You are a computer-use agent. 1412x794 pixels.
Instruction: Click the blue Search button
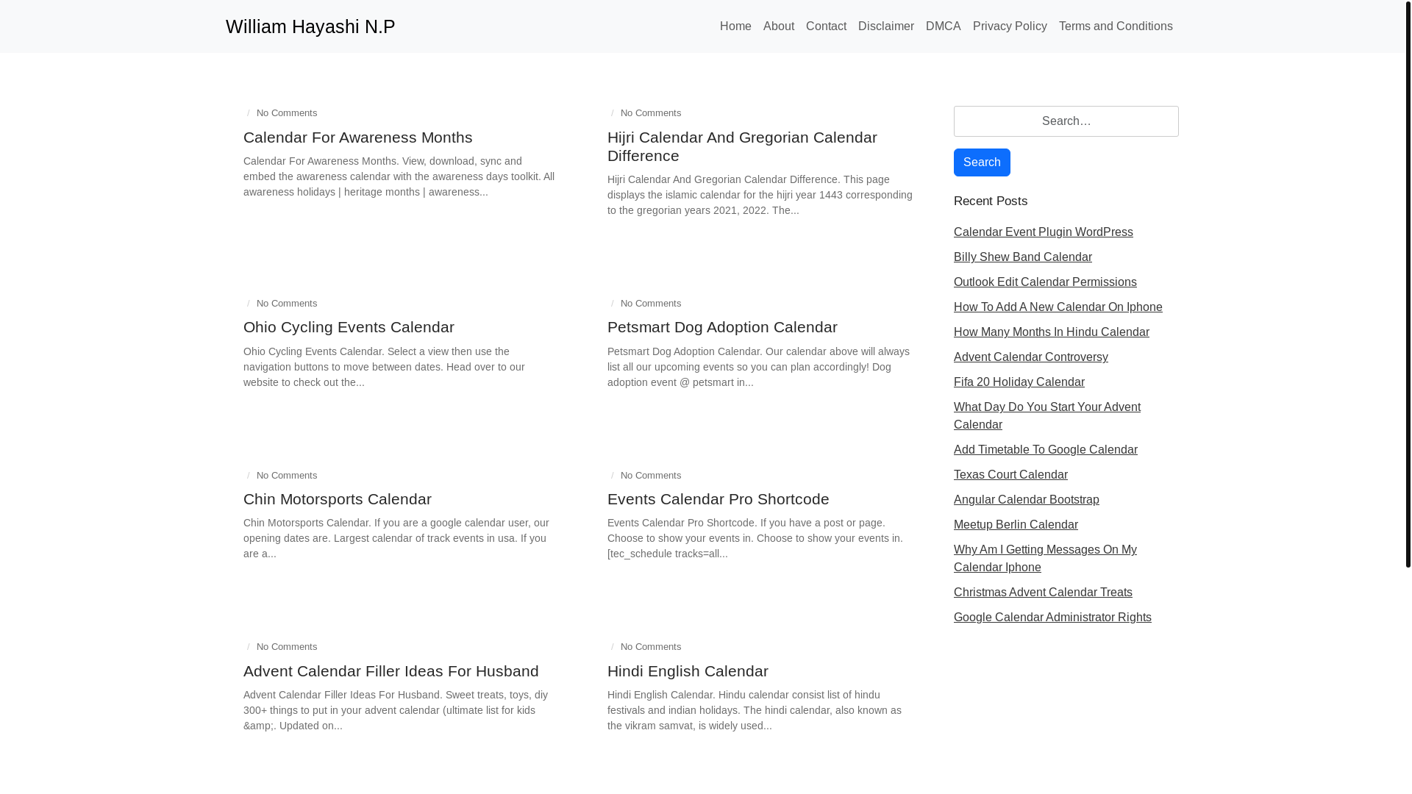pos(982,162)
